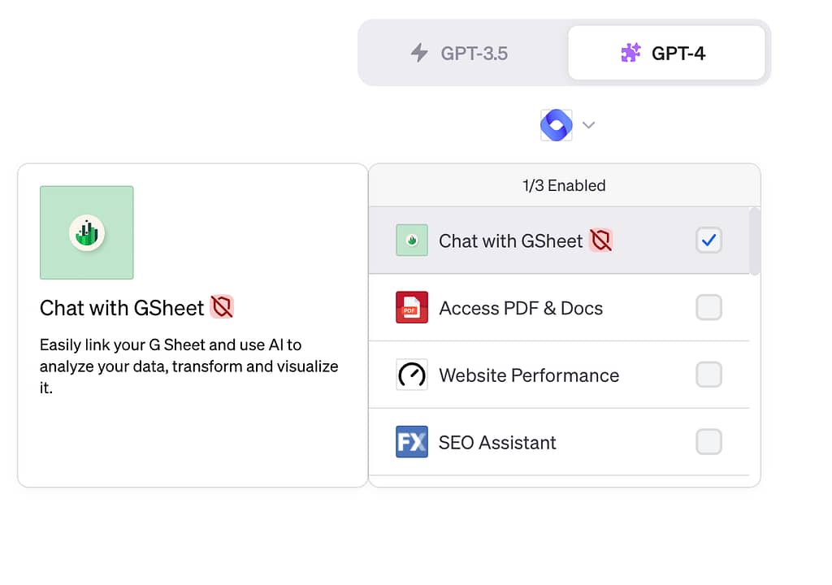The height and width of the screenshot is (585, 832).
Task: Click the blue active plugin icon
Action: coord(557,125)
